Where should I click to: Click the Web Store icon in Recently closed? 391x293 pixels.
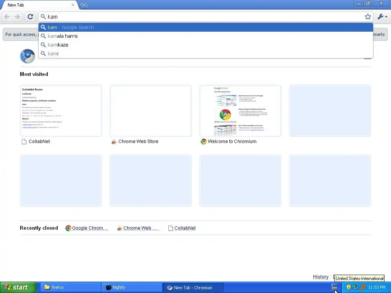pyautogui.click(x=120, y=228)
